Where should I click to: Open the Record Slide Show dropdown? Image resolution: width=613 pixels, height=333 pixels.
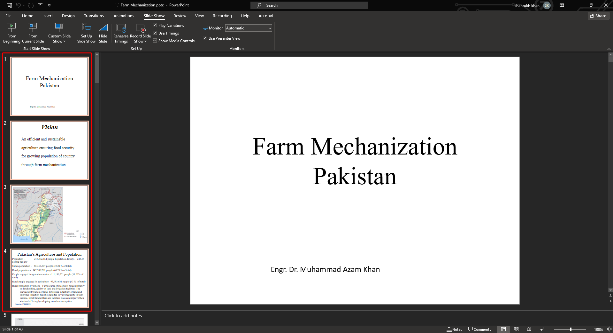click(140, 41)
